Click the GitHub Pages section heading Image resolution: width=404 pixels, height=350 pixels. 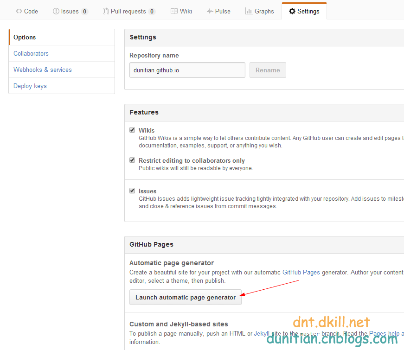[x=151, y=244]
